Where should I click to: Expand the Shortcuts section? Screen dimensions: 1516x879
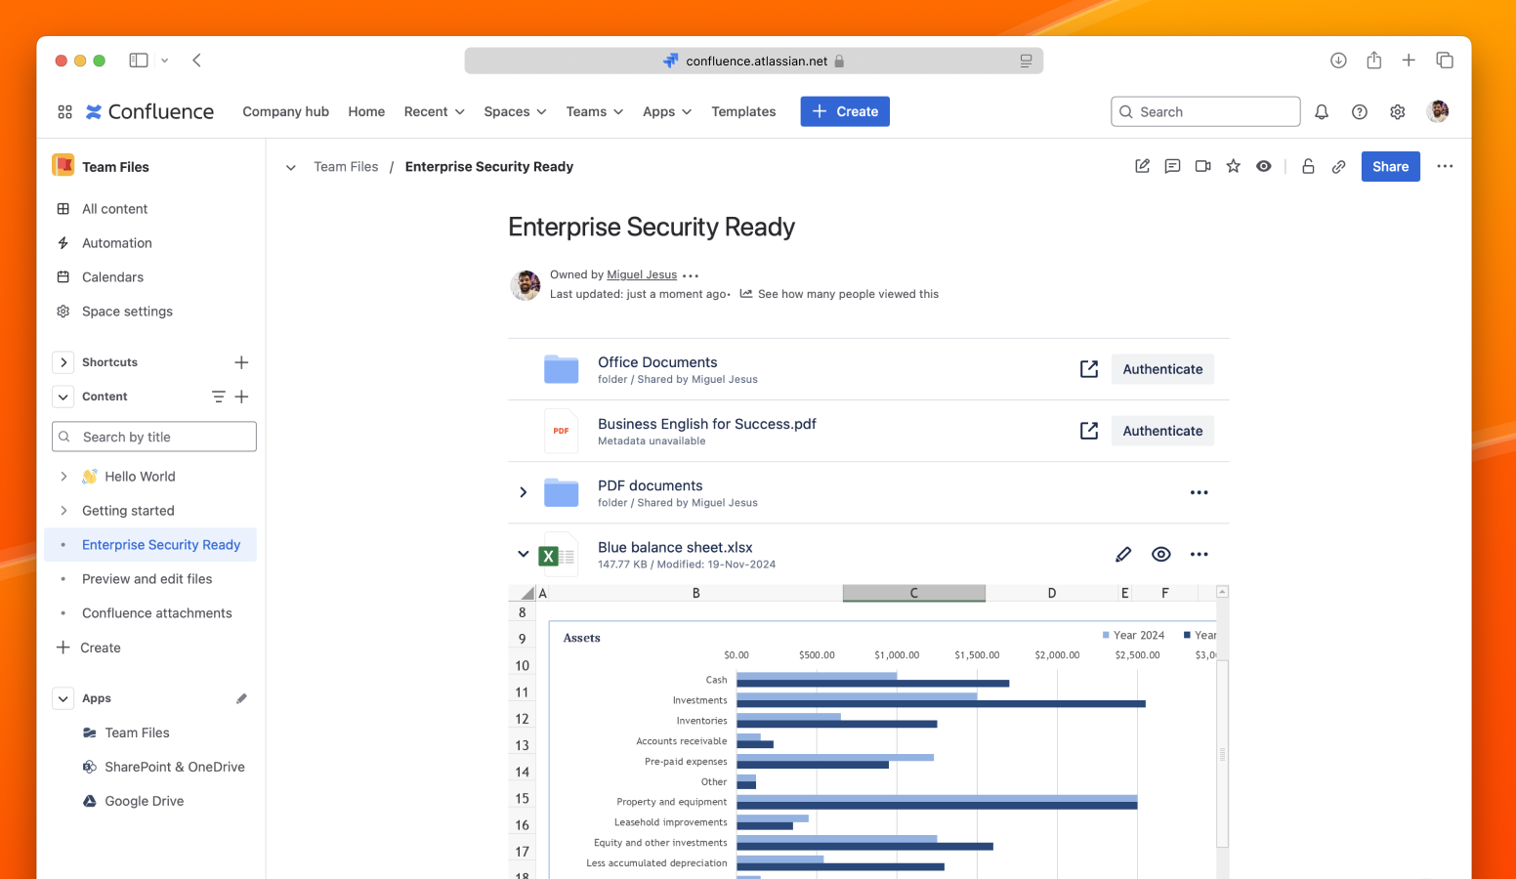point(63,362)
